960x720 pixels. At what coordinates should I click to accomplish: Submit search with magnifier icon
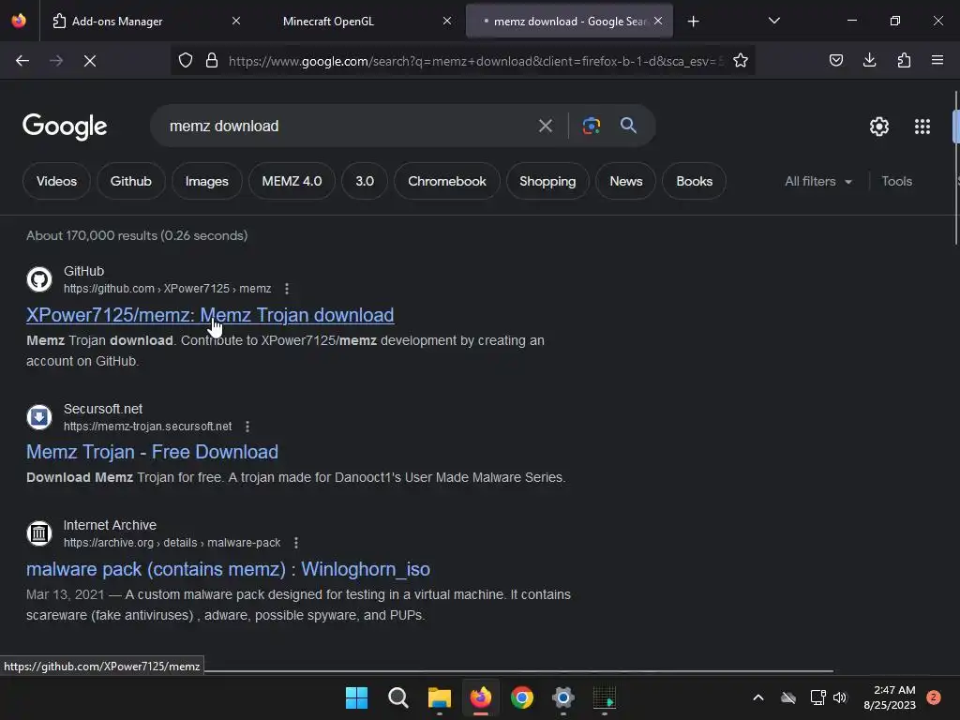(628, 127)
